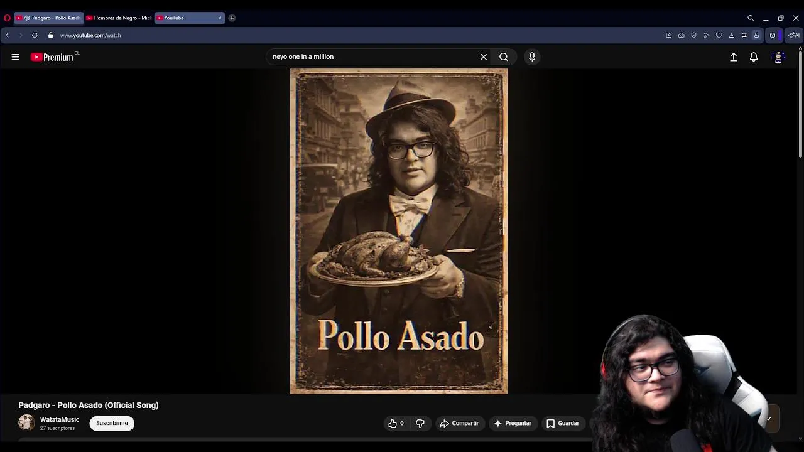Image resolution: width=804 pixels, height=452 pixels.
Task: Go forward to the next page
Action: [x=20, y=35]
